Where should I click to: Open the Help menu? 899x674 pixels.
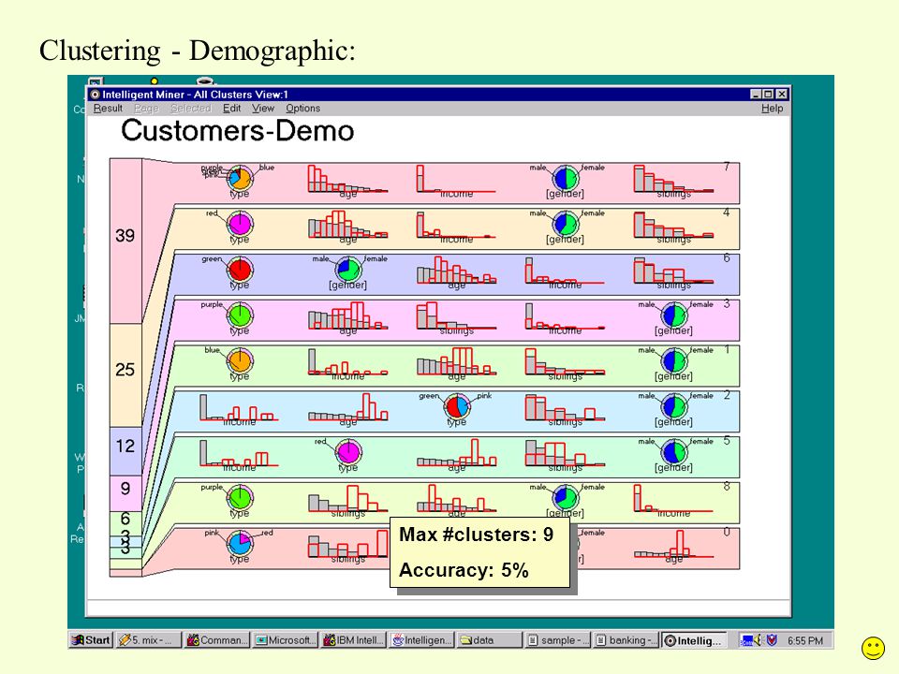(772, 109)
